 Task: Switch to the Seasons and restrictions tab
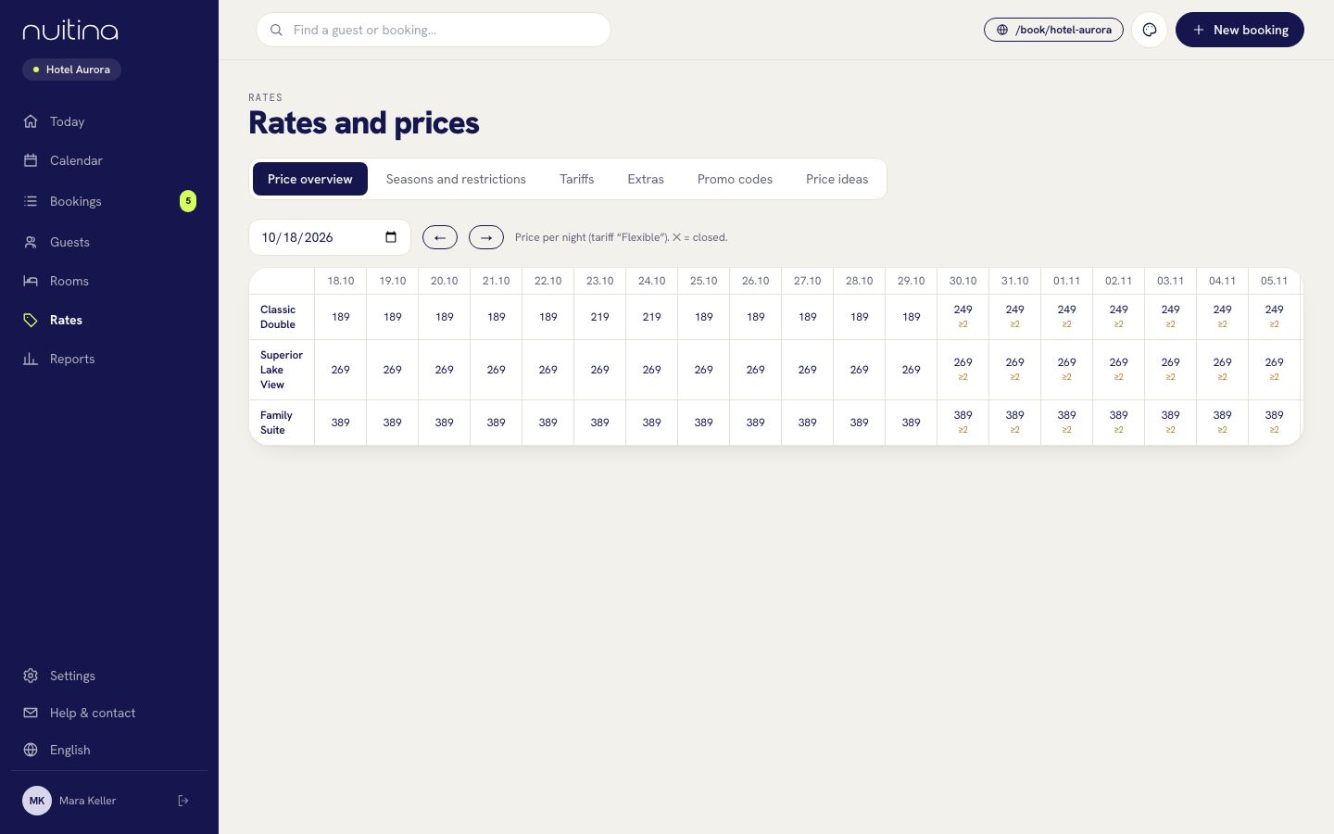coord(456,179)
